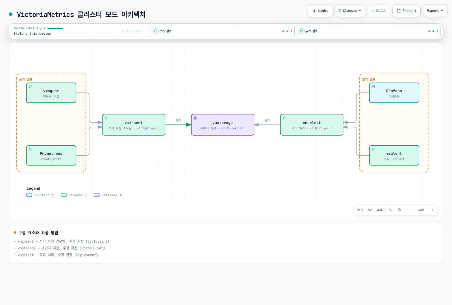
Task: Click the 쓰기 edge label
Action: (178, 121)
